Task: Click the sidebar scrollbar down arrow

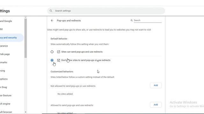Action: (25, 112)
